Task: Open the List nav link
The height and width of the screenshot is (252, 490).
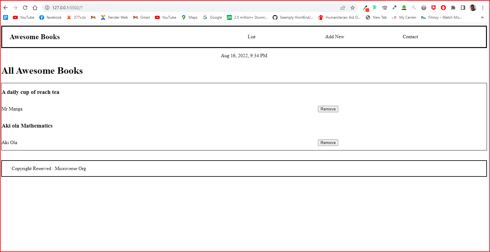Action: coord(251,37)
